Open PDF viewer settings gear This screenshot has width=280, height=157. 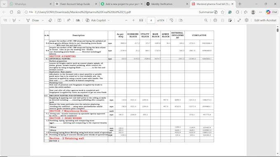click(x=247, y=20)
